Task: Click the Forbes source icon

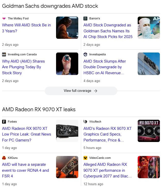Action: pos(4,122)
